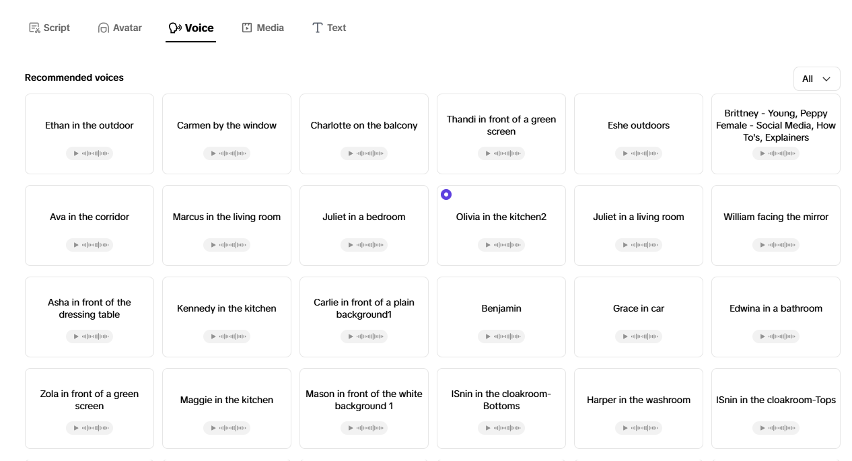Play the Ethan in the outdoor voice preview

[90, 153]
